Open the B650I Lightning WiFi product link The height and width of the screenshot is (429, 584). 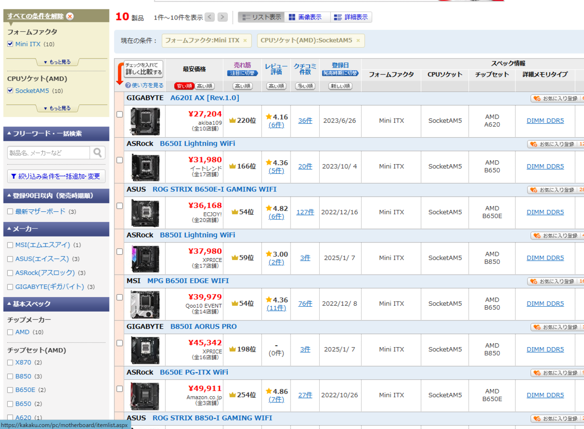pos(198,143)
